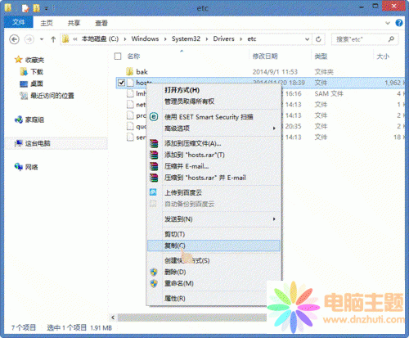
Task: Click the quick access Properties icon
Action: 25,8
